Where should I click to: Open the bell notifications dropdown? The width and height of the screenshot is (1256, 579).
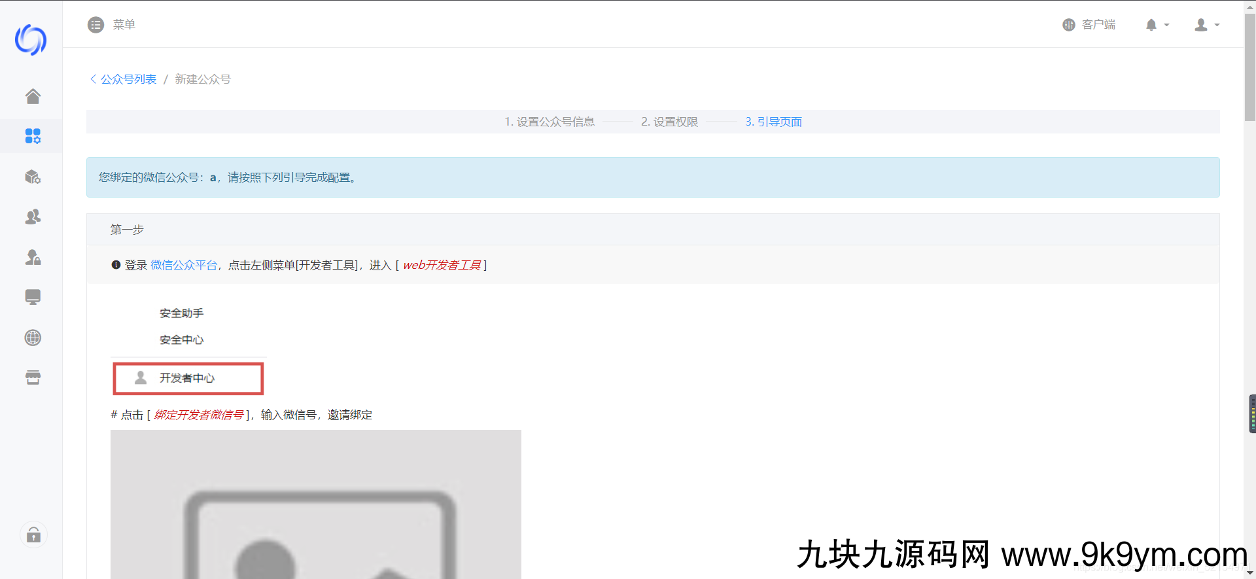tap(1157, 25)
